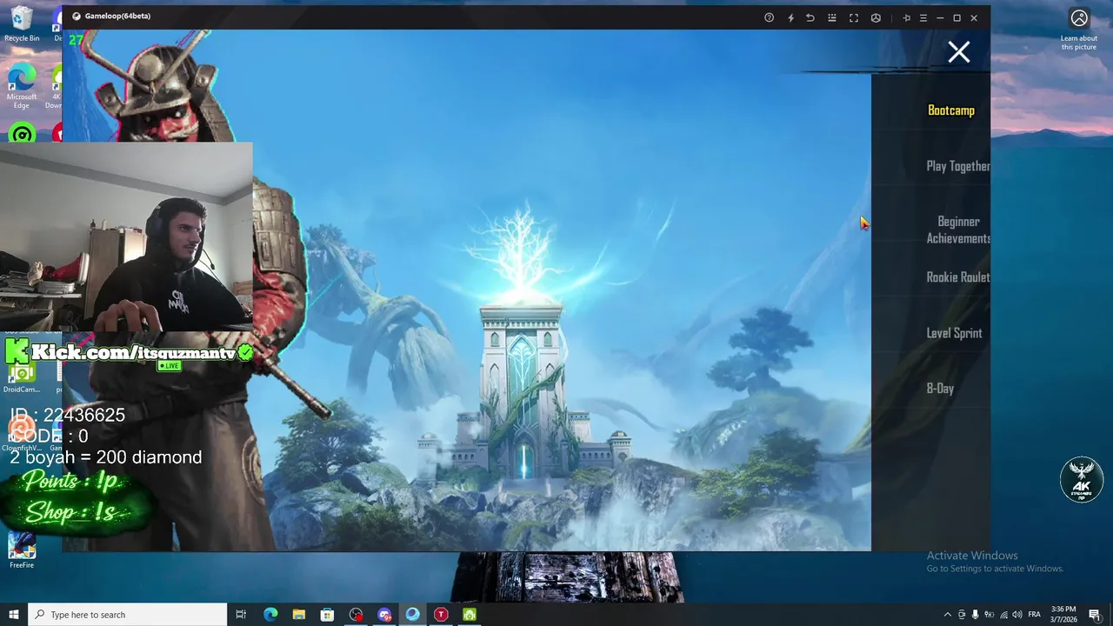Viewport: 1113px width, 626px height.
Task: Open the clock showing 3:36 PM
Action: click(x=1063, y=615)
